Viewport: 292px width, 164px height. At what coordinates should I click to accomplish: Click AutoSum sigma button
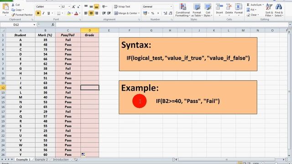pyautogui.click(x=254, y=5)
